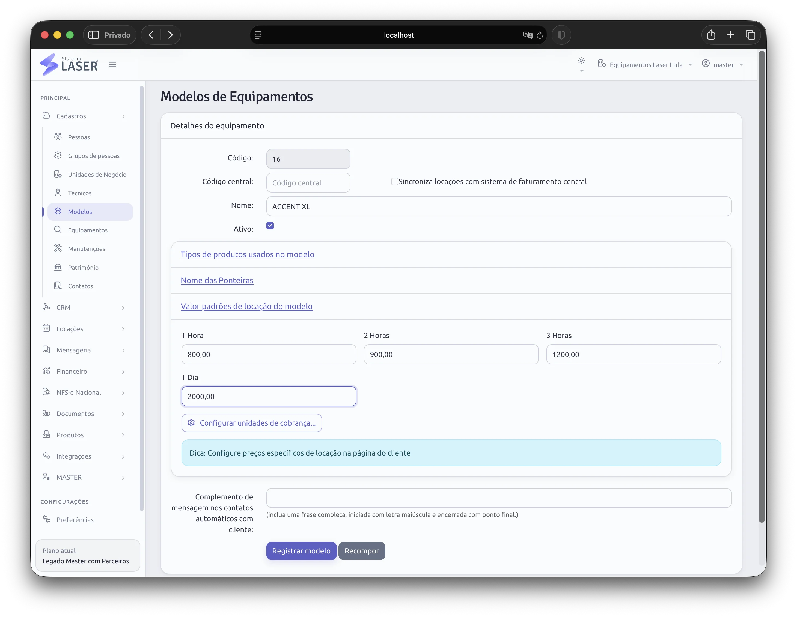Toggle the sidebar hamburger menu
Screen dimensions: 797x617
tap(112, 65)
